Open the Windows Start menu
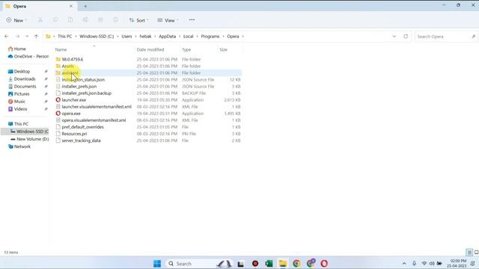 click(x=157, y=264)
